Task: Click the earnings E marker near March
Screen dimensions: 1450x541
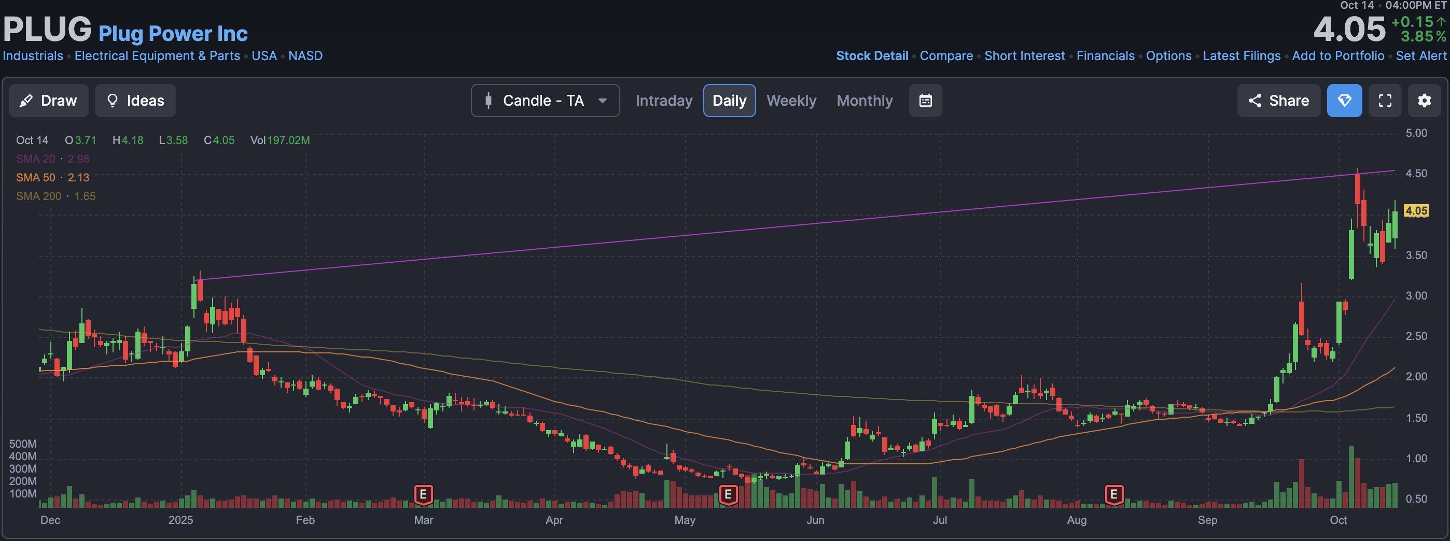Action: 423,495
